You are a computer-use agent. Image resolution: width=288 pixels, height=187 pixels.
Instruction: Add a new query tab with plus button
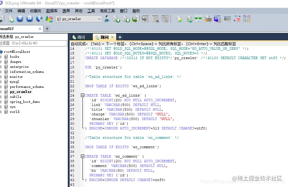pos(120,37)
